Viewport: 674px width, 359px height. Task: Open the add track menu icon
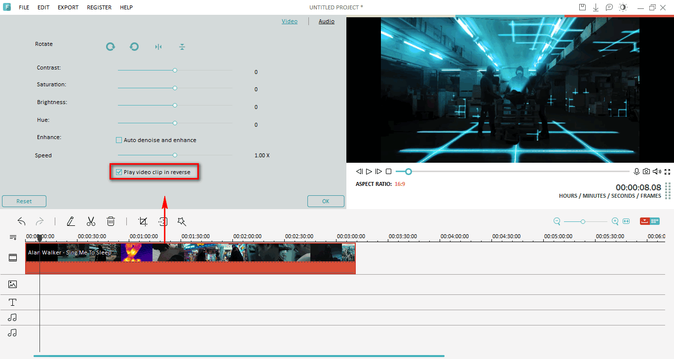pyautogui.click(x=13, y=237)
